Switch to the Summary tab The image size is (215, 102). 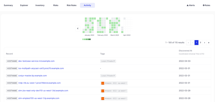8,5
